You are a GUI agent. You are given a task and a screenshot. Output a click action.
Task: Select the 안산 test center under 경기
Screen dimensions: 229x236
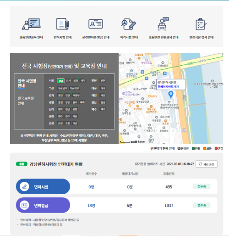(x=68, y=96)
